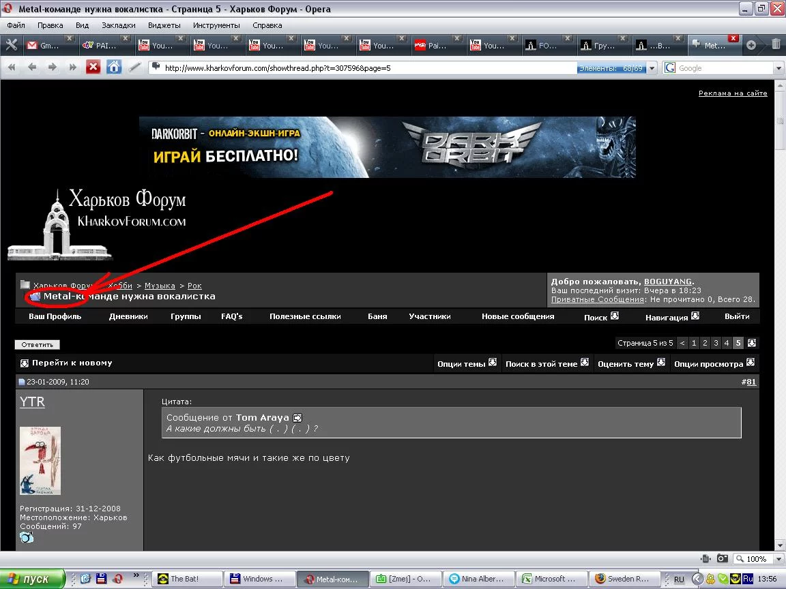786x589 pixels.
Task: Open the пуск Start button
Action: [33, 579]
